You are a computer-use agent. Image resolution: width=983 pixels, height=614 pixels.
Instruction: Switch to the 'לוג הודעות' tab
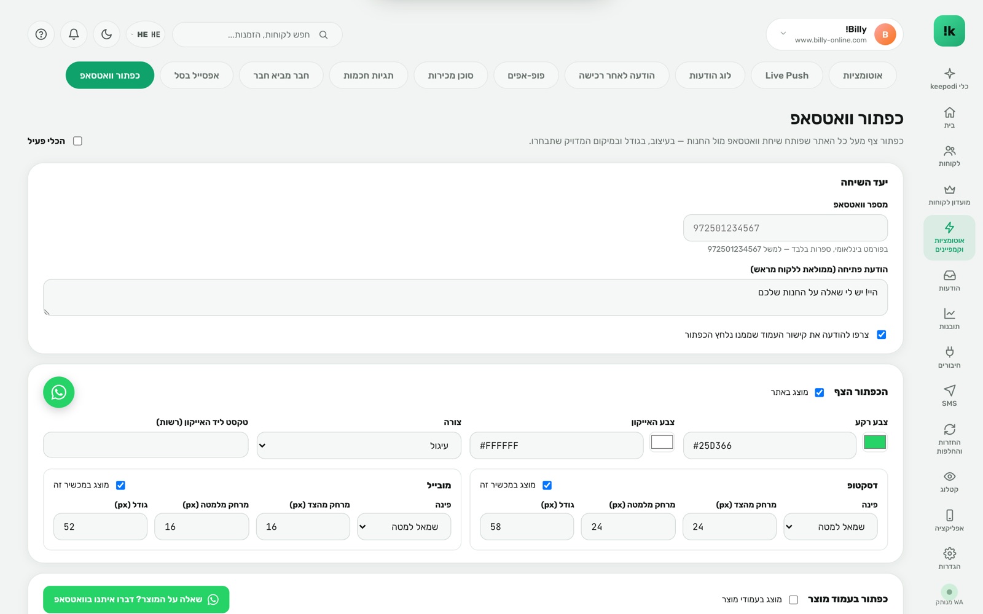(x=710, y=76)
